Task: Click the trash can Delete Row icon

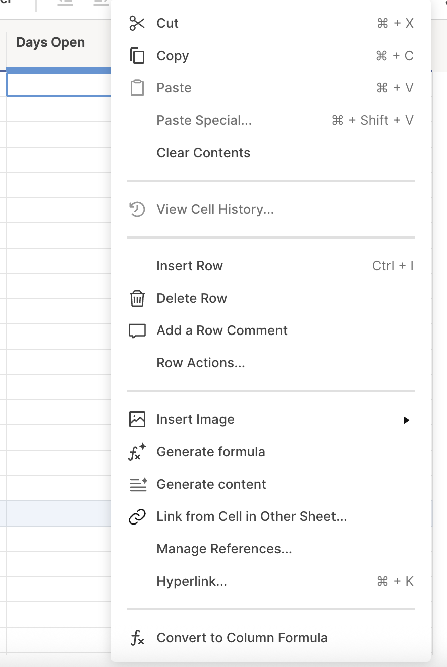Action: [137, 298]
